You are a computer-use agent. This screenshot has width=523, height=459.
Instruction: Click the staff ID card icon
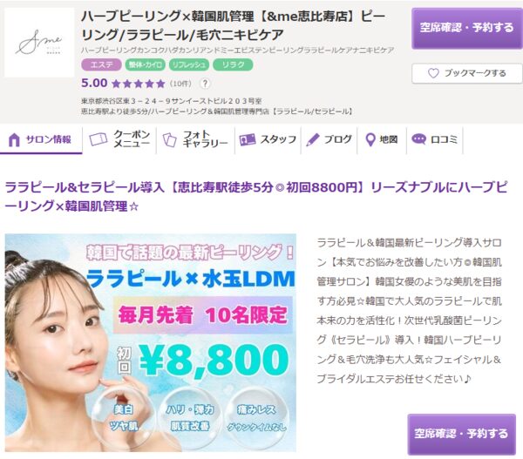pyautogui.click(x=248, y=139)
